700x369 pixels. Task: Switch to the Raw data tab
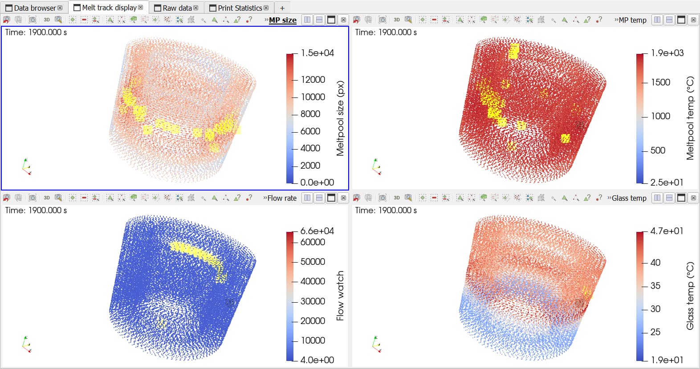point(177,8)
